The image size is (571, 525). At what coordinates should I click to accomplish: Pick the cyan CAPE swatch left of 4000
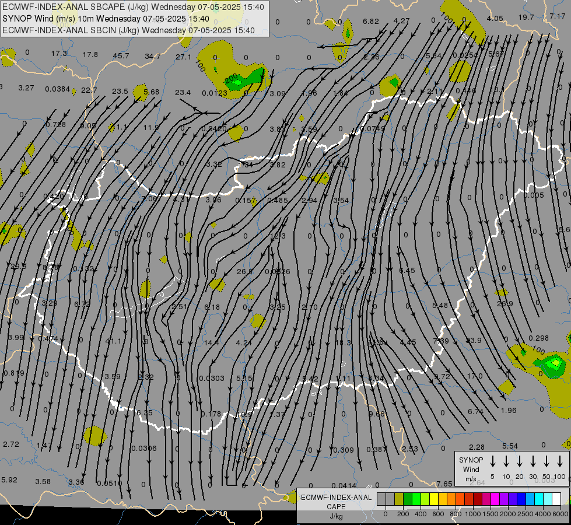click(x=539, y=499)
